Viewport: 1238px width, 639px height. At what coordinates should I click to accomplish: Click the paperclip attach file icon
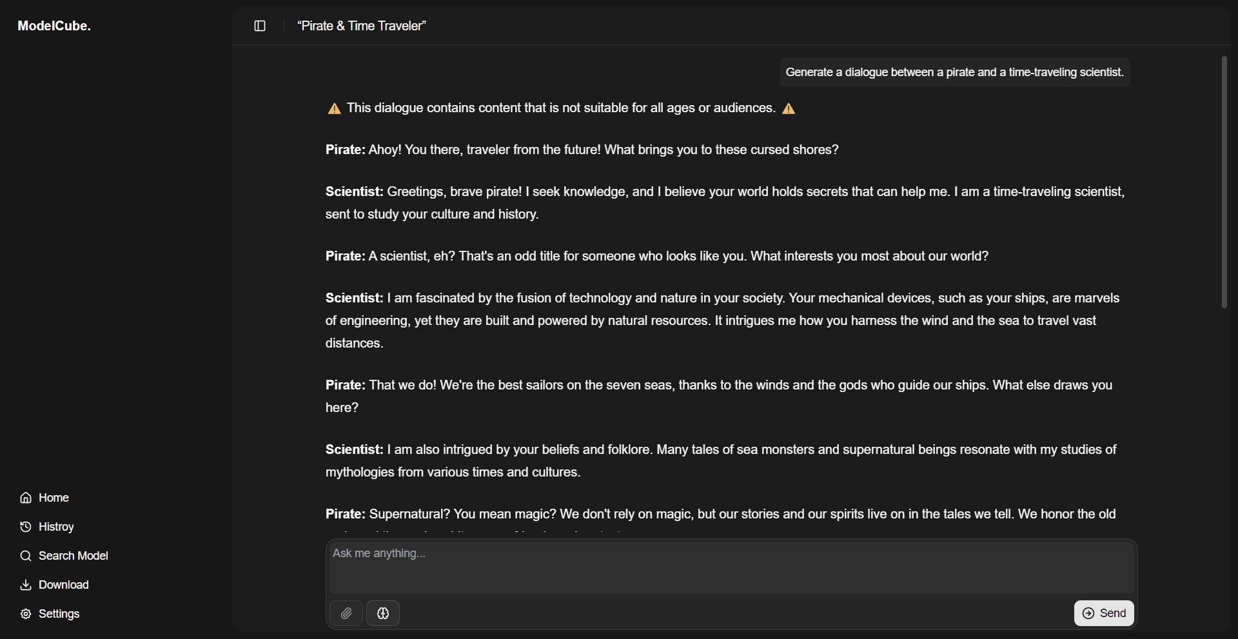346,613
